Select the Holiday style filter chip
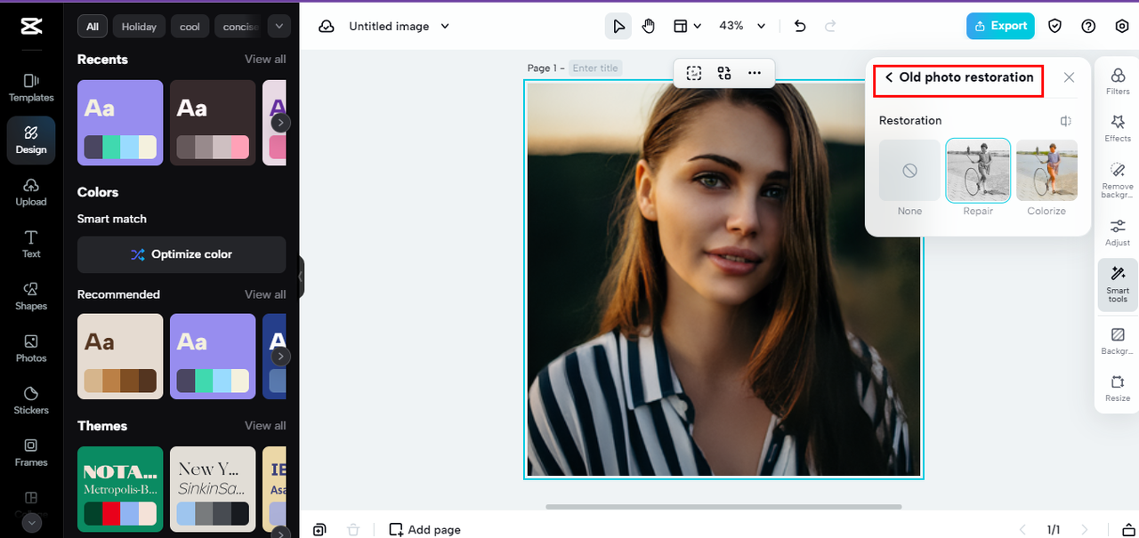Screen dimensions: 1139x538 point(139,27)
